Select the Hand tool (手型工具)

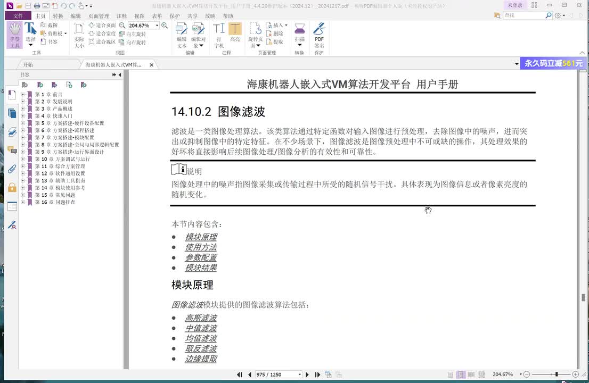[15, 35]
